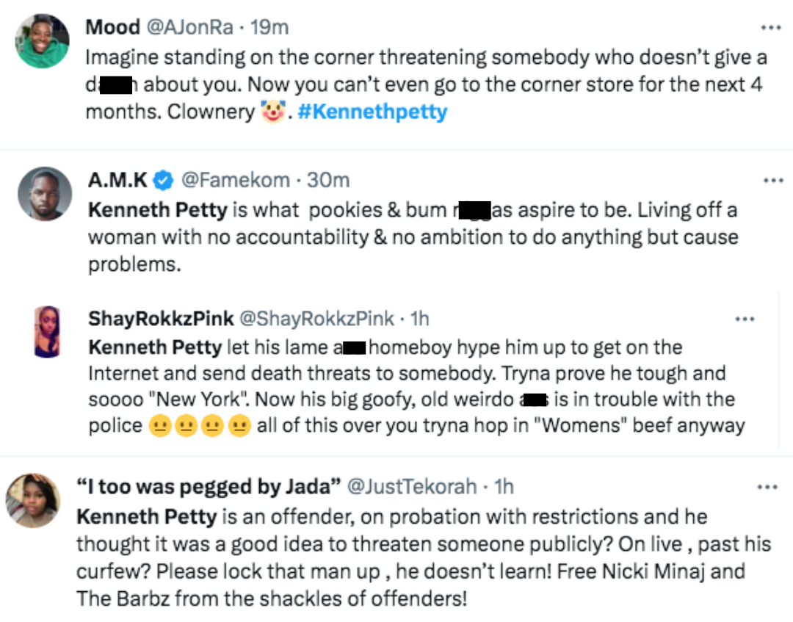The height and width of the screenshot is (622, 793).
Task: Open more options on JustTekorah's tweet
Action: click(767, 486)
